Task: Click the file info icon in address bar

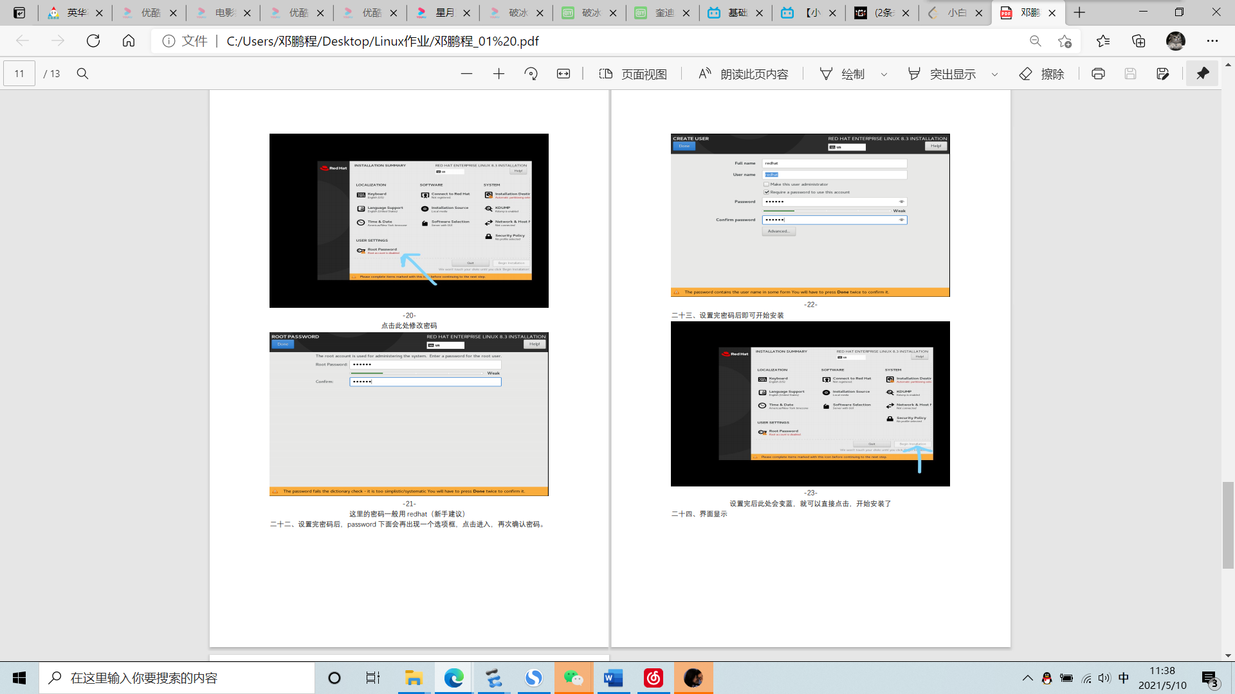Action: pos(169,41)
